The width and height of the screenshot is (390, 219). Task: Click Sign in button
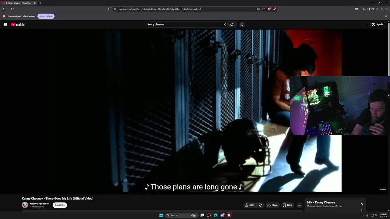pos(378,24)
